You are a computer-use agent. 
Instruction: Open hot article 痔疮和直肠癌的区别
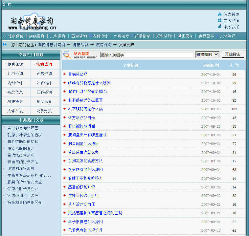click(25, 203)
